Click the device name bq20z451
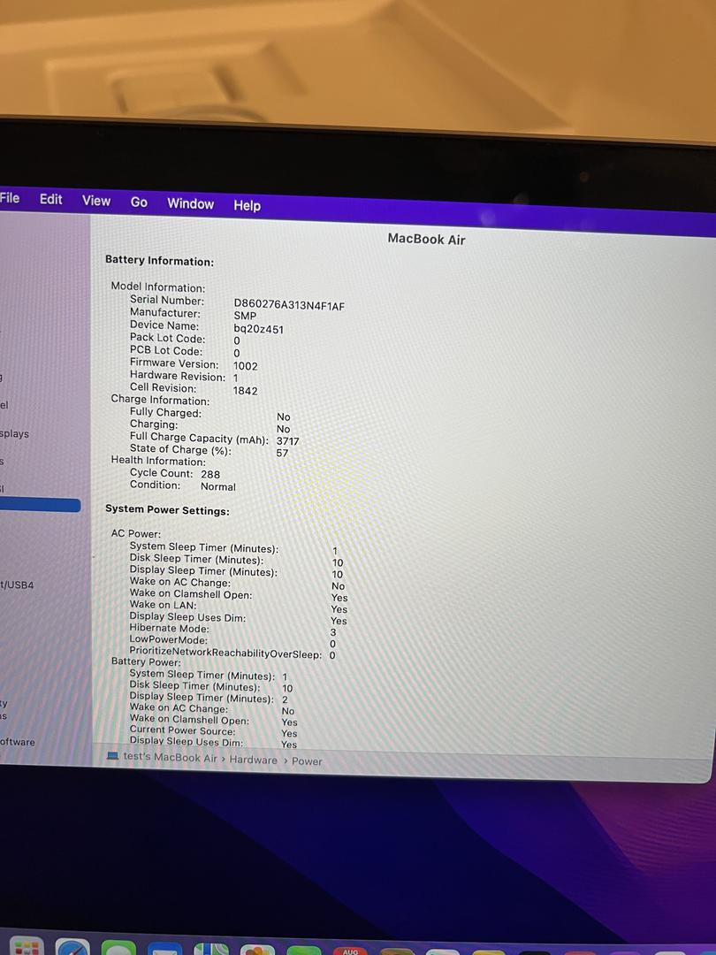This screenshot has width=716, height=955. (259, 329)
